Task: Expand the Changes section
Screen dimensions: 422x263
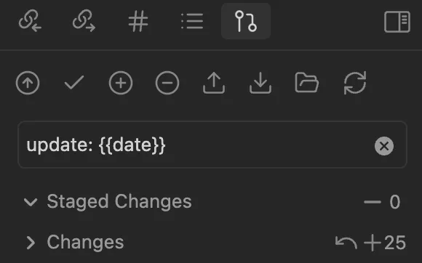Action: pyautogui.click(x=31, y=243)
